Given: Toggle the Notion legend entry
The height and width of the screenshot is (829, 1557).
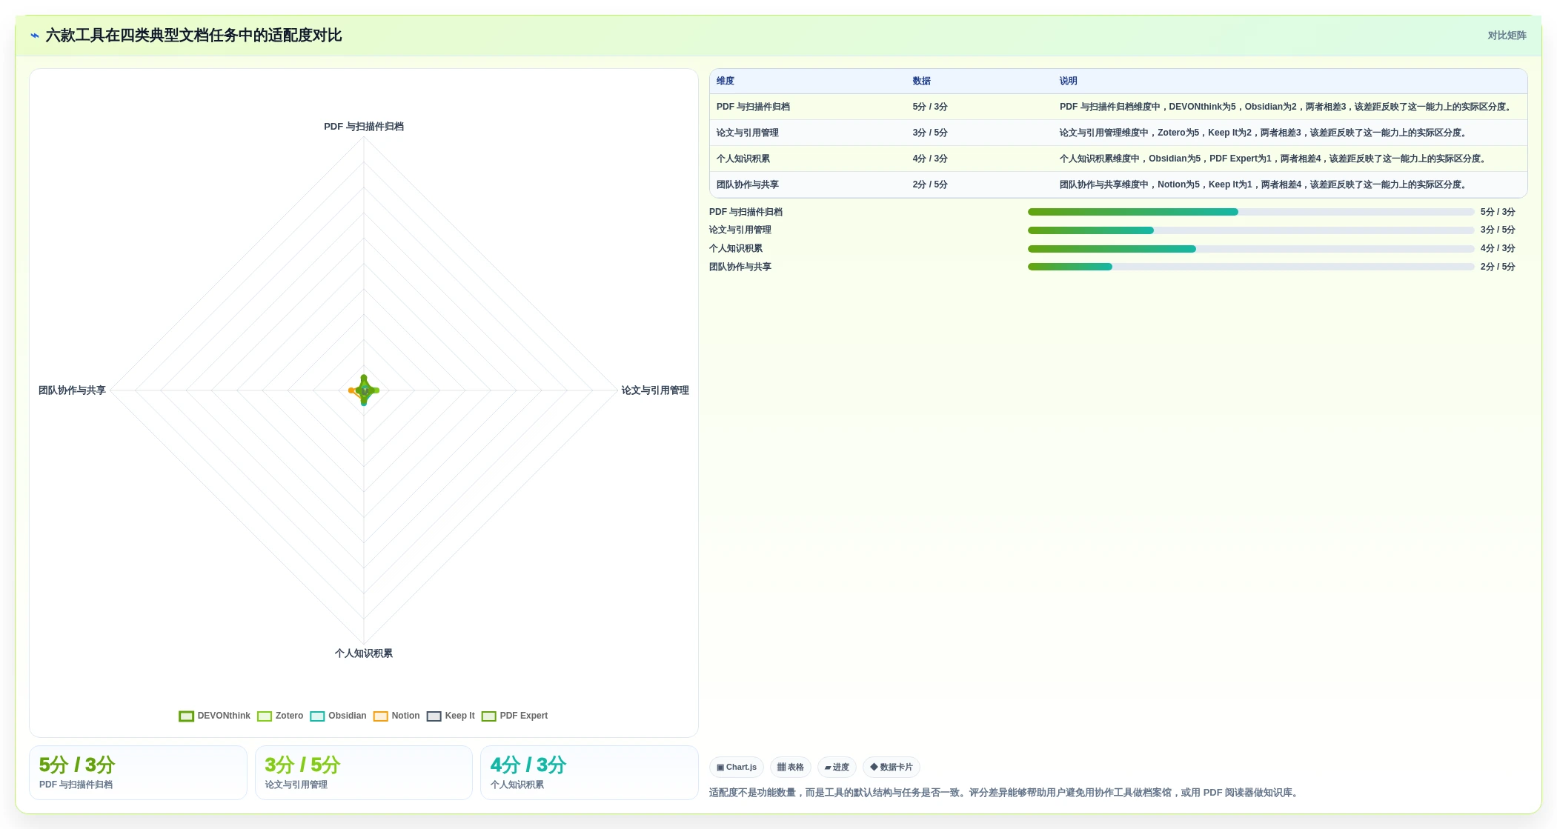Looking at the screenshot, I should tap(396, 716).
